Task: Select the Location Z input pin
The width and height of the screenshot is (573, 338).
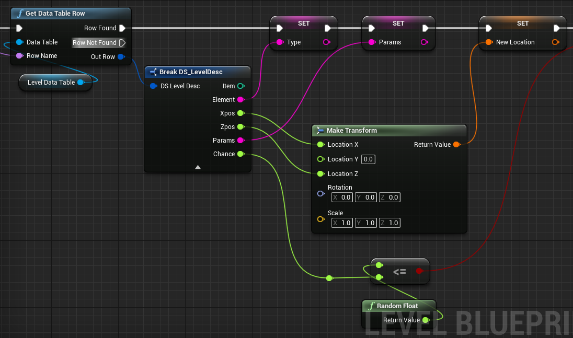Action: coord(321,174)
